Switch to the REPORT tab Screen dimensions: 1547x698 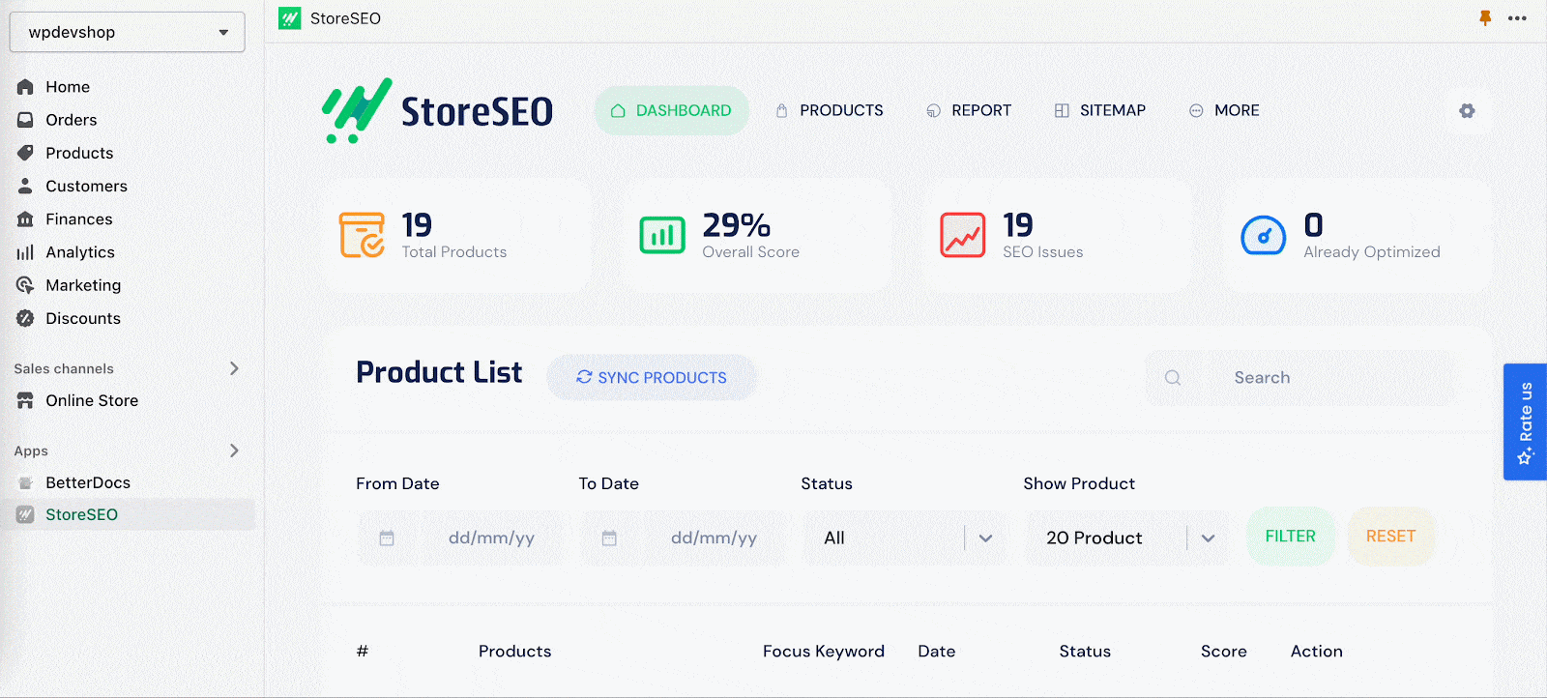(x=969, y=110)
